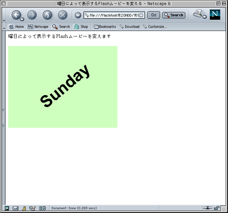
Task: Click the Reload page button
Action: coord(47,15)
